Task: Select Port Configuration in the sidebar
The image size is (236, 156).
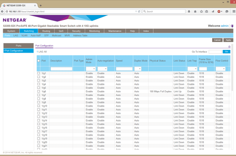Action: 18,51
